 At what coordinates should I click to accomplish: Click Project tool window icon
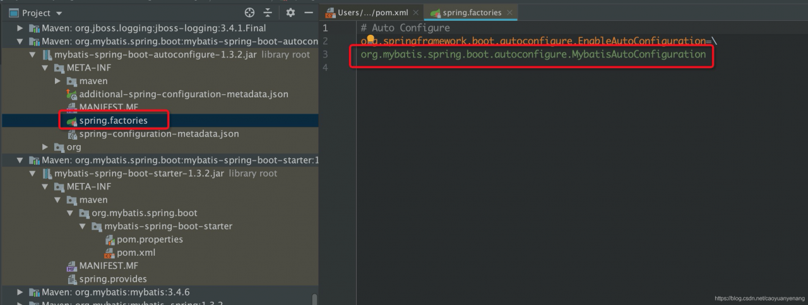point(13,13)
